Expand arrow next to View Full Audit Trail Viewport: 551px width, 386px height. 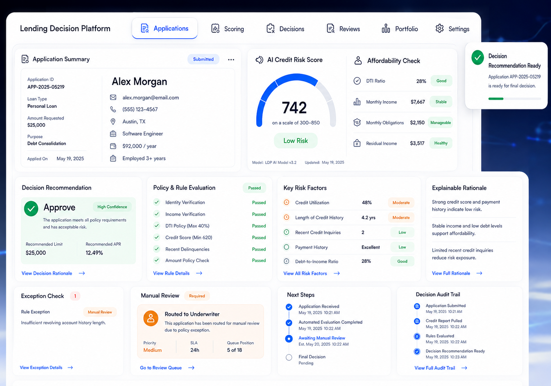tap(464, 368)
